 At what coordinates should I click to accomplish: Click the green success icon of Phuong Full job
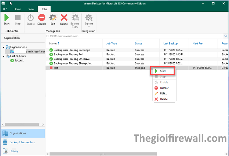pos(51,54)
